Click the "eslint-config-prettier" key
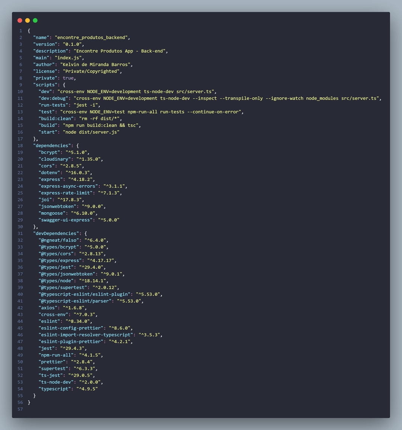This screenshot has height=430, width=402. [71, 328]
